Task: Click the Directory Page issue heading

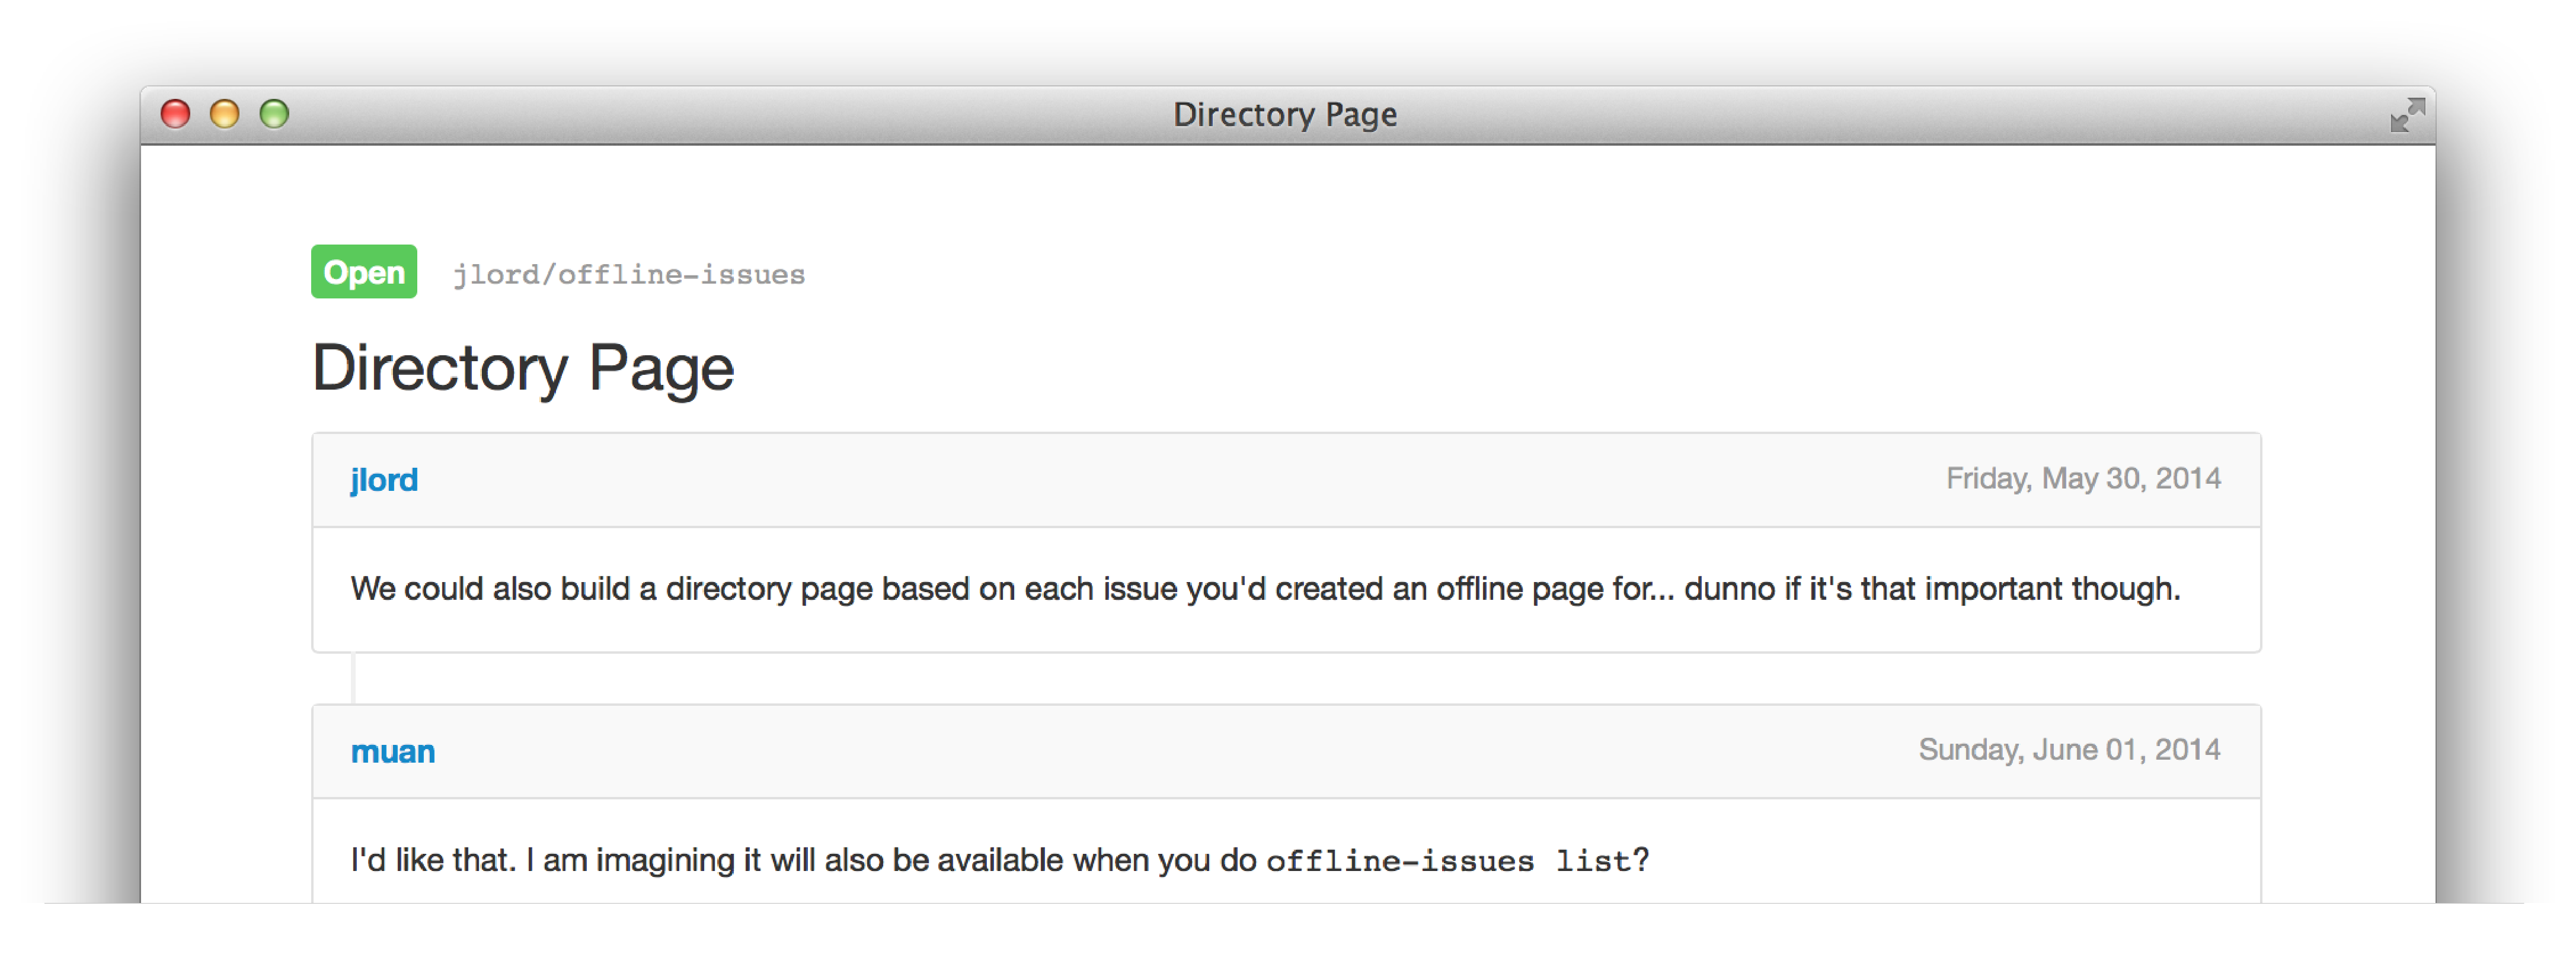Action: pyautogui.click(x=523, y=369)
